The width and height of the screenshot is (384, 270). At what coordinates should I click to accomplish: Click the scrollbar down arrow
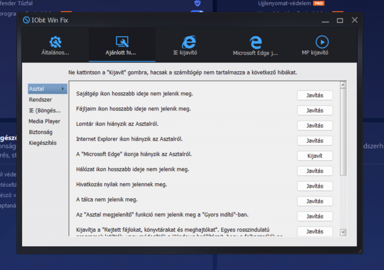click(343, 232)
